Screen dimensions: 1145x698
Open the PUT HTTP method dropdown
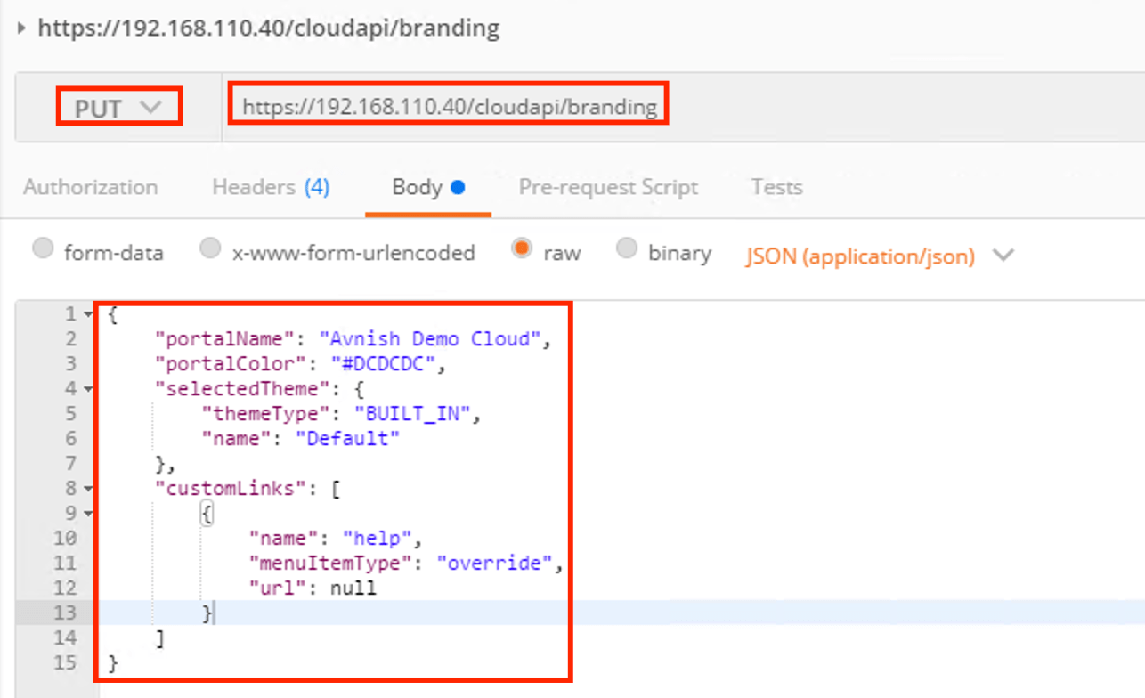coord(118,108)
